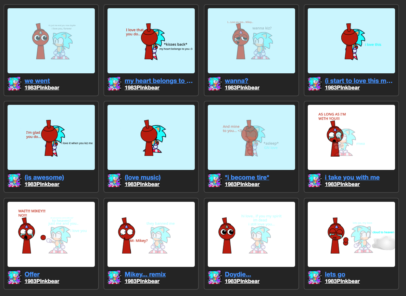Open 1983PInkbear profile under 'Offer'
Screen dimensions: 406x296
(x=42, y=281)
